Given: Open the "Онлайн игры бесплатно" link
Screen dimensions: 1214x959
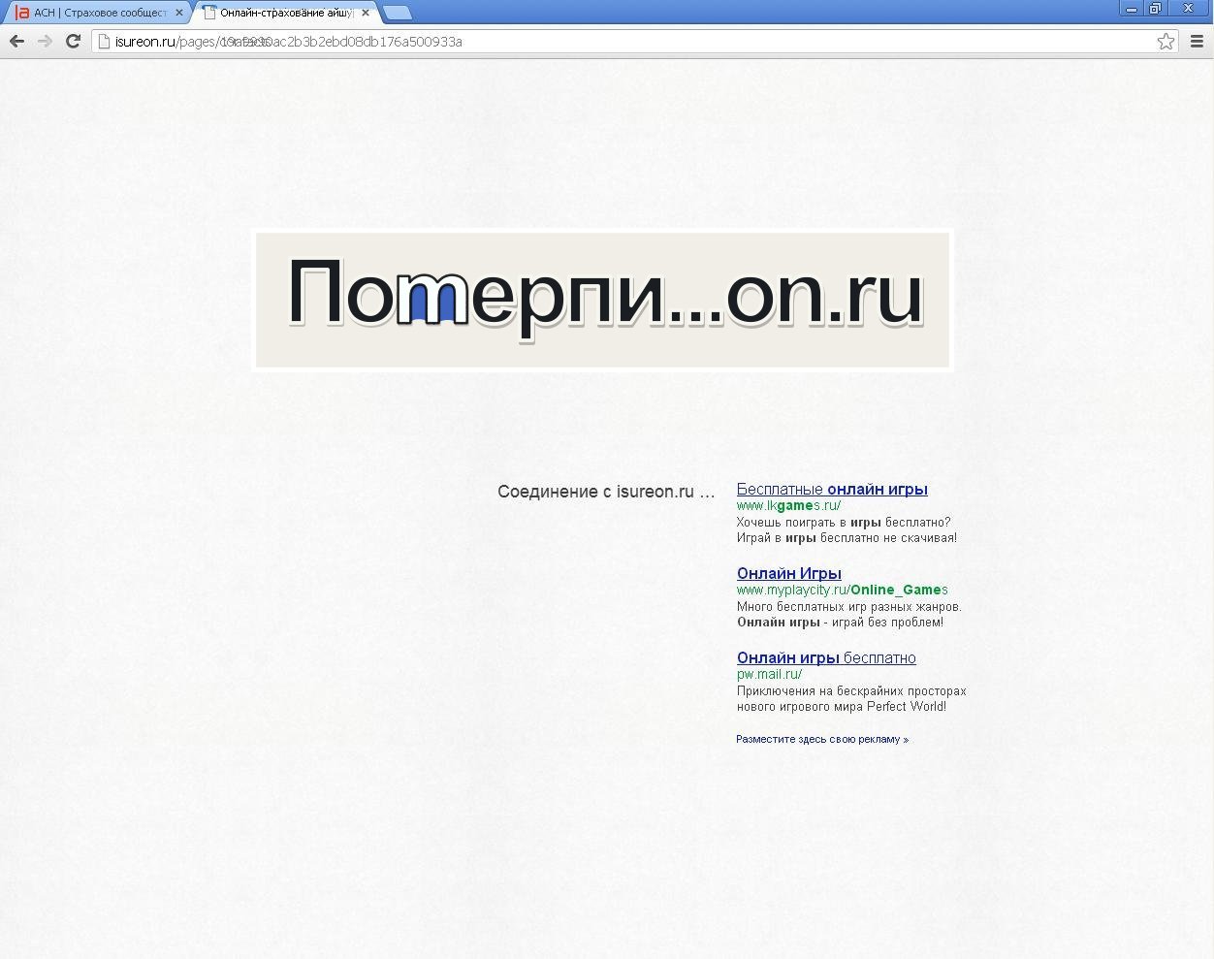Looking at the screenshot, I should (825, 658).
